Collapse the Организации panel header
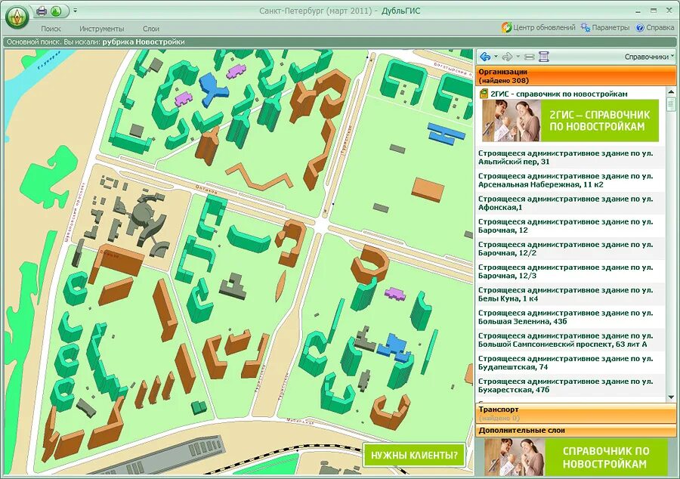Image resolution: width=680 pixels, height=479 pixels. pyautogui.click(x=576, y=76)
